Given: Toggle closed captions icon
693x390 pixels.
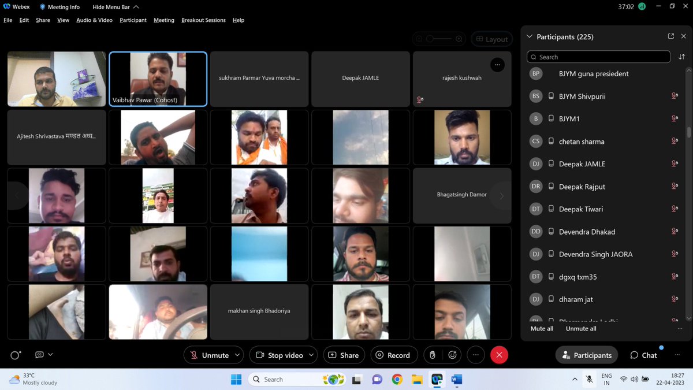Looking at the screenshot, I should (x=39, y=355).
